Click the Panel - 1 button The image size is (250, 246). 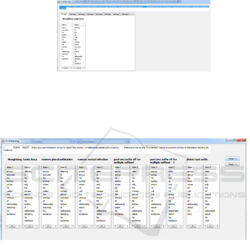click(232, 159)
